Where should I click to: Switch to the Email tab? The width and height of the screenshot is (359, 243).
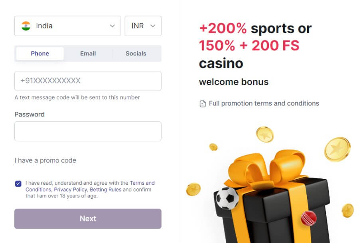pyautogui.click(x=88, y=53)
